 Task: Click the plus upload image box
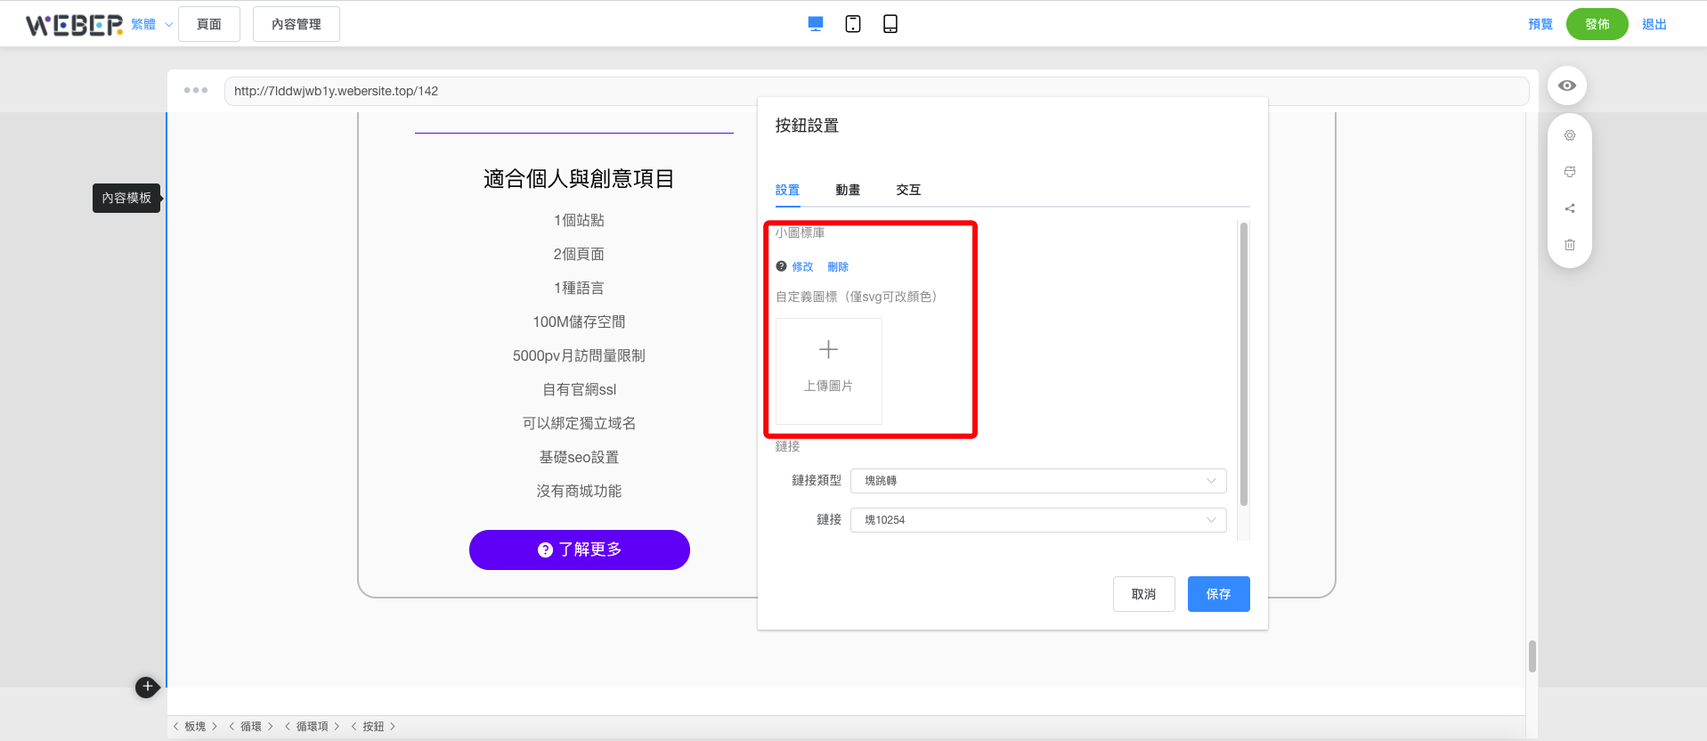[828, 370]
